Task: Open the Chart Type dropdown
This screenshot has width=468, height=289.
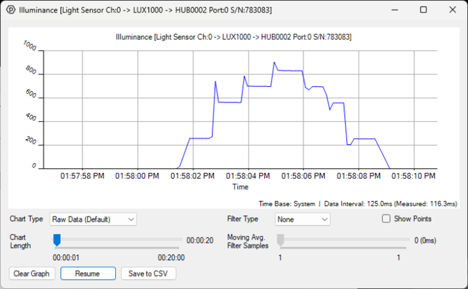Action: [x=93, y=219]
